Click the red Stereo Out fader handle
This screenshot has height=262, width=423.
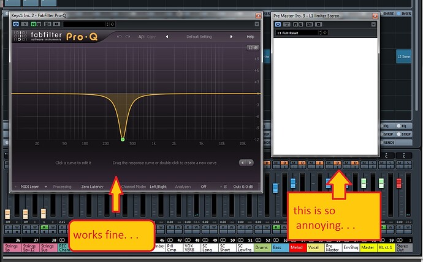[399, 183]
